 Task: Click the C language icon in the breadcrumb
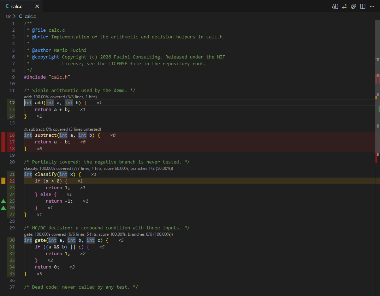pyautogui.click(x=20, y=16)
